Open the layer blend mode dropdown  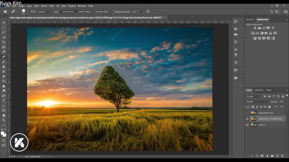pyautogui.click(x=257, y=102)
